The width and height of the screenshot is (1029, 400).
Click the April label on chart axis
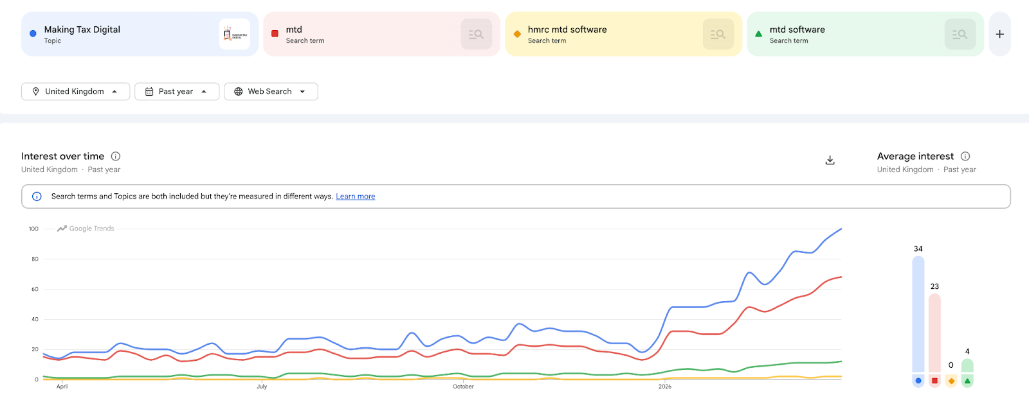click(62, 387)
